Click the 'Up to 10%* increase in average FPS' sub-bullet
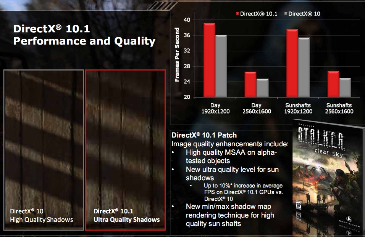Screen dimensions: 365x237 click(x=243, y=192)
